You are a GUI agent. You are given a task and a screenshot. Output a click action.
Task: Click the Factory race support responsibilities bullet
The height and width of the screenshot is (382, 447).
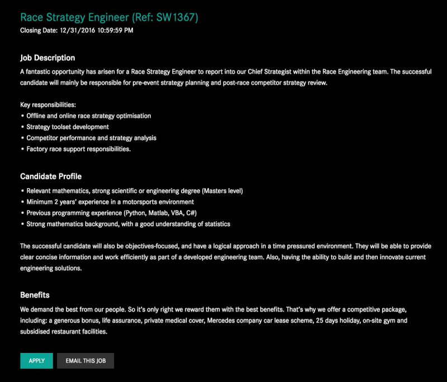[79, 149]
